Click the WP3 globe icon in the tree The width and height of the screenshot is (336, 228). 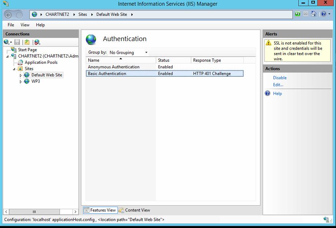click(x=27, y=81)
